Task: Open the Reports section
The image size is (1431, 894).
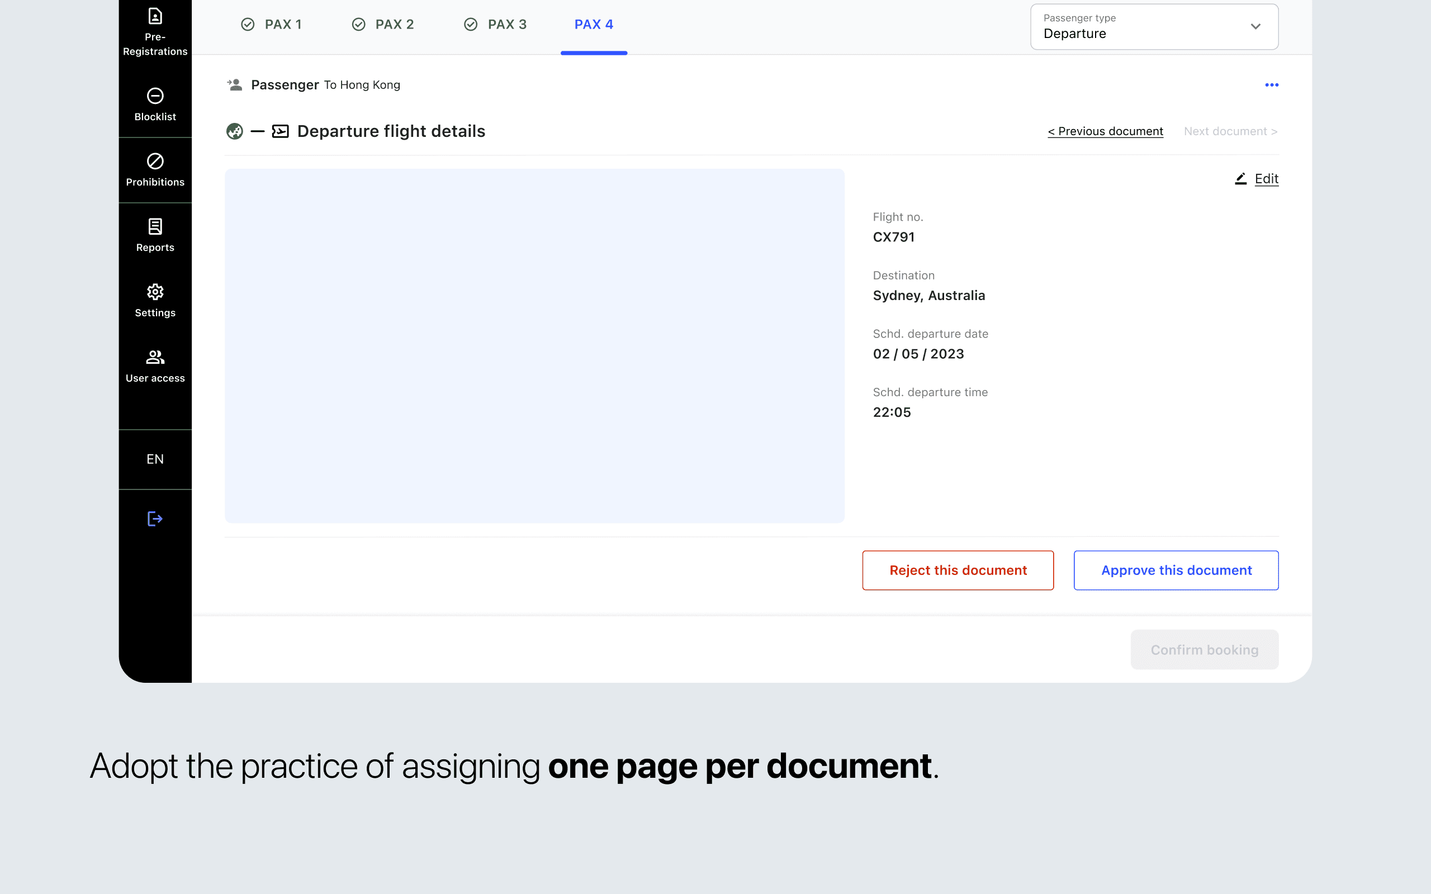Action: click(x=155, y=235)
